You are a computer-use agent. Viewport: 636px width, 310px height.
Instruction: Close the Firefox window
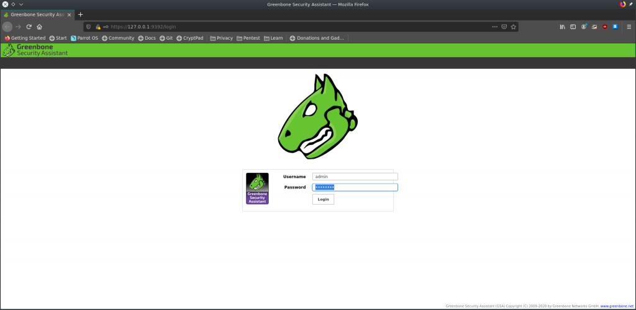5,4
